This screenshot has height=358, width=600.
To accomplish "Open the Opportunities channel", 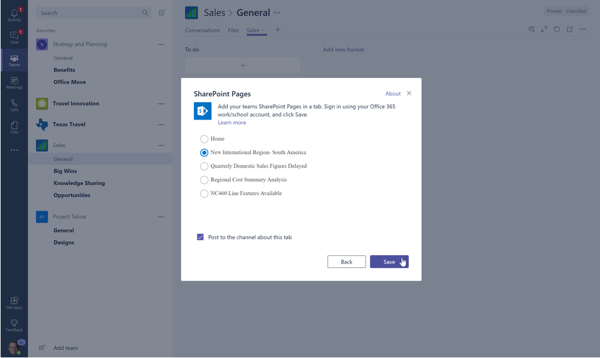I will pyautogui.click(x=72, y=195).
